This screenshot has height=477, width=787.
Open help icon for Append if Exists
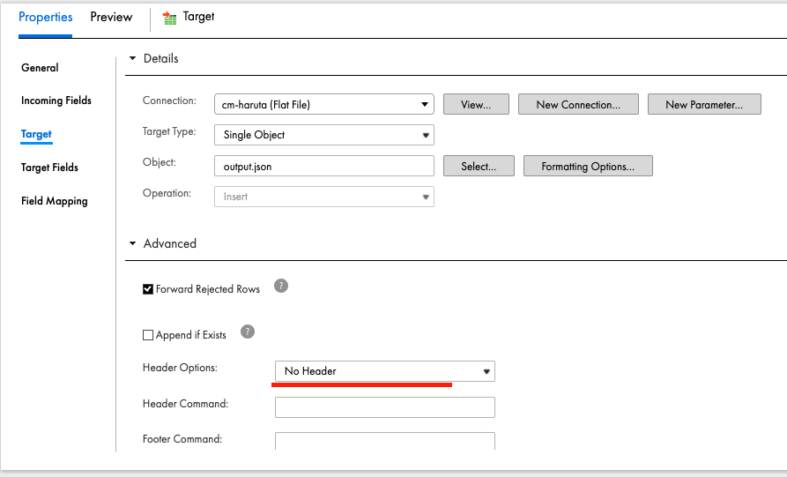click(248, 332)
